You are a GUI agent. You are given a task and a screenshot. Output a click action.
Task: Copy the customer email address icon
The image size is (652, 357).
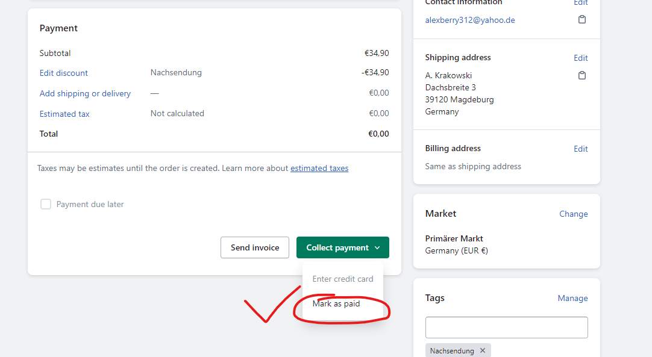tap(581, 20)
